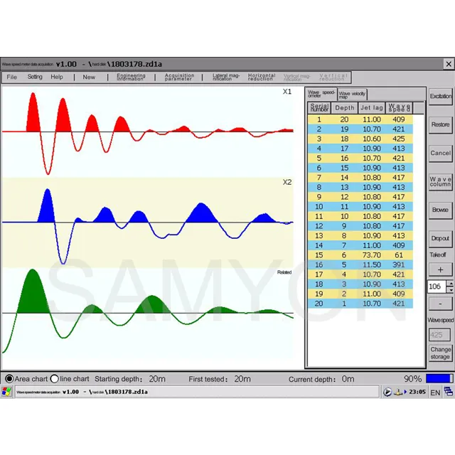Viewport: 455px width, 455px height.
Task: Select the line chart radio button
Action: click(x=54, y=379)
